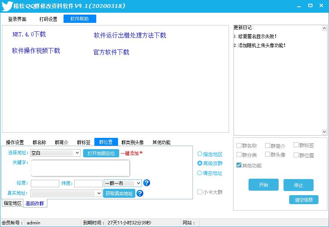Click the 关键字 text area
Screen dimensions: 329x227
80,168
